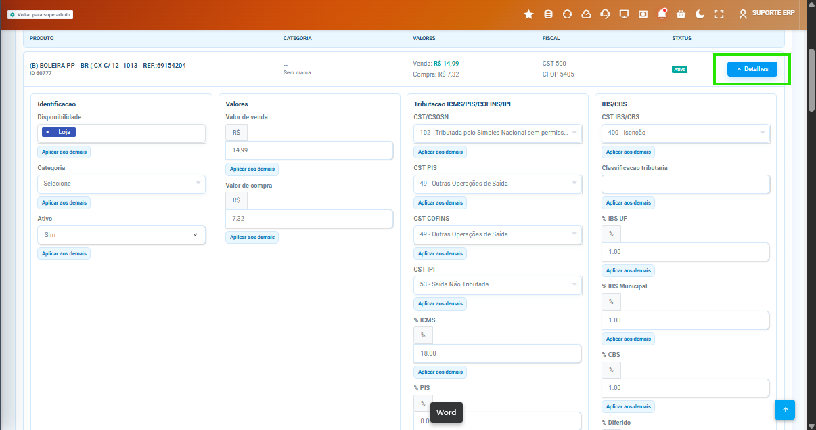Toggle dark mode with the moon icon
Screen dimensions: 816x430
point(700,14)
